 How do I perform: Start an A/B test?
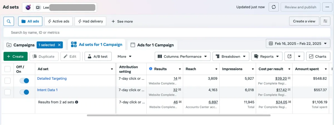point(98,57)
